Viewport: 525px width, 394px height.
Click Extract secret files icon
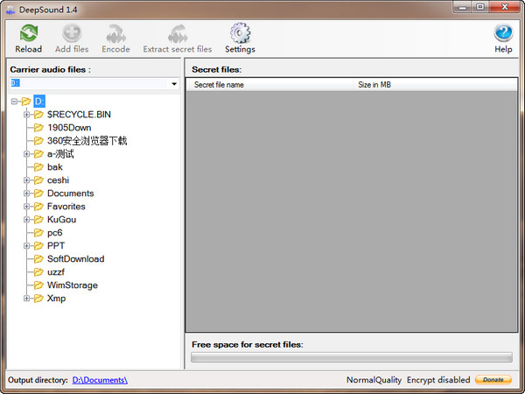[178, 33]
